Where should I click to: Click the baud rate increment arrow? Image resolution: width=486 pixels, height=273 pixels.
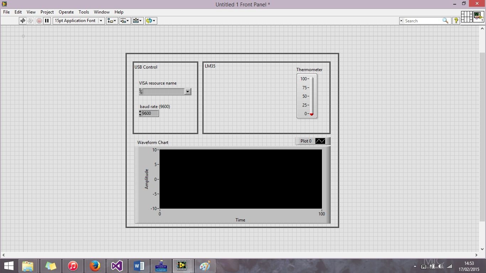point(139,112)
